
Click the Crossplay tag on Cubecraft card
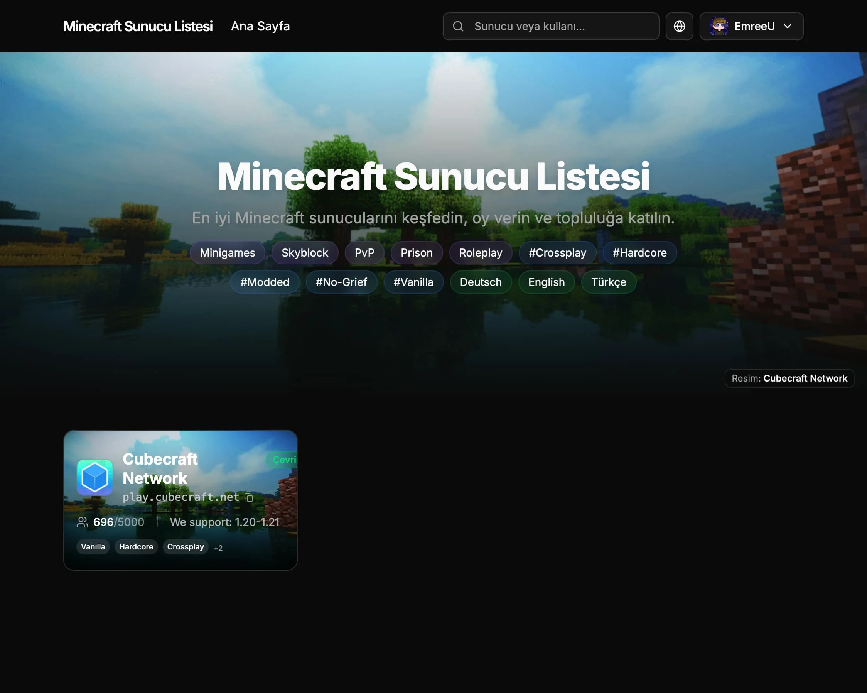point(186,546)
